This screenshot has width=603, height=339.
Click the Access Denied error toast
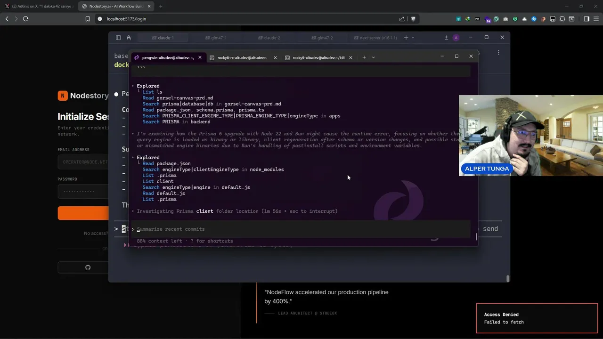(x=537, y=318)
